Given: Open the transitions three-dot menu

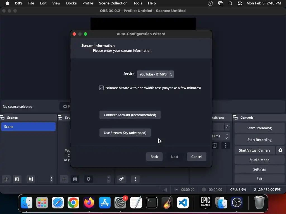Looking at the screenshot, I should tap(226, 145).
